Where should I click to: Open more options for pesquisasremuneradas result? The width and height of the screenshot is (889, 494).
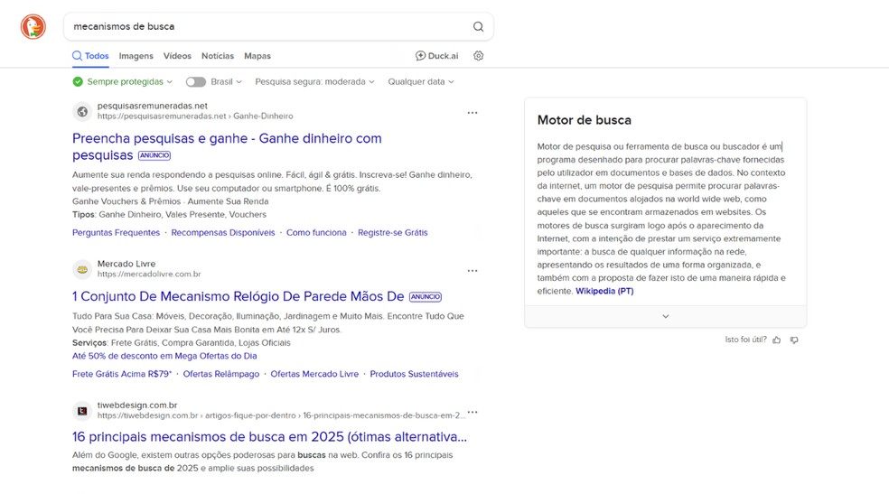pos(473,113)
